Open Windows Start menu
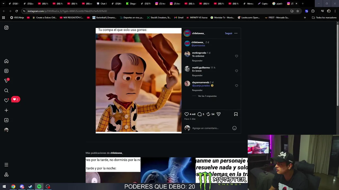 pos(4,187)
